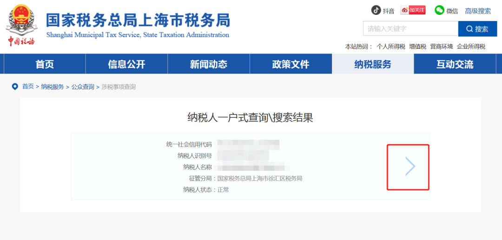Click 涉税事项查询 breadcrumb text
This screenshot has height=240, width=502.
click(x=119, y=87)
